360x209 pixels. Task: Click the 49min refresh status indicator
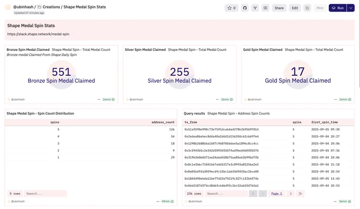coord(168,202)
